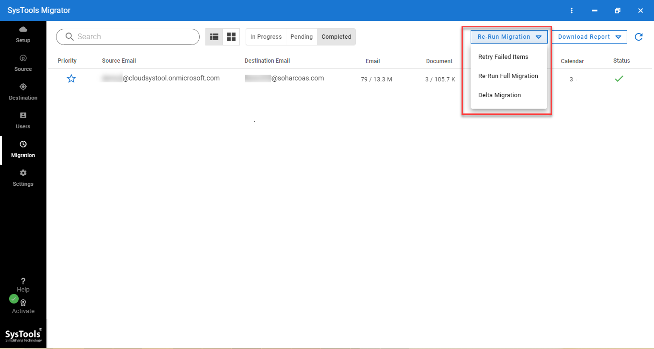Click the Source Email column header
This screenshot has width=654, height=349.
[x=119, y=61]
